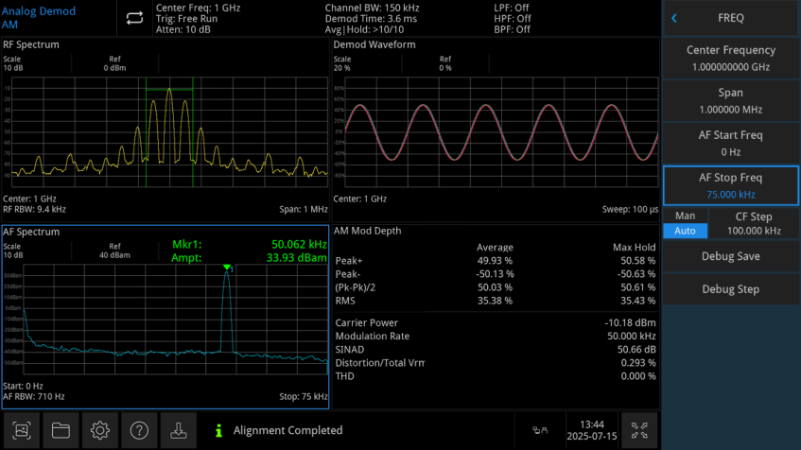This screenshot has height=450, width=801.
Task: Click the Mkr1 marker on AF Spectrum peak
Action: pos(227,268)
